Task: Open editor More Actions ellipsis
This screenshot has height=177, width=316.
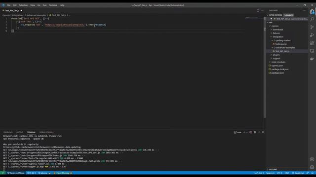Action: tap(262, 10)
